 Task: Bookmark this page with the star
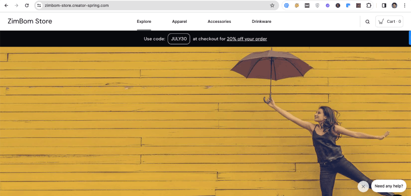(272, 5)
